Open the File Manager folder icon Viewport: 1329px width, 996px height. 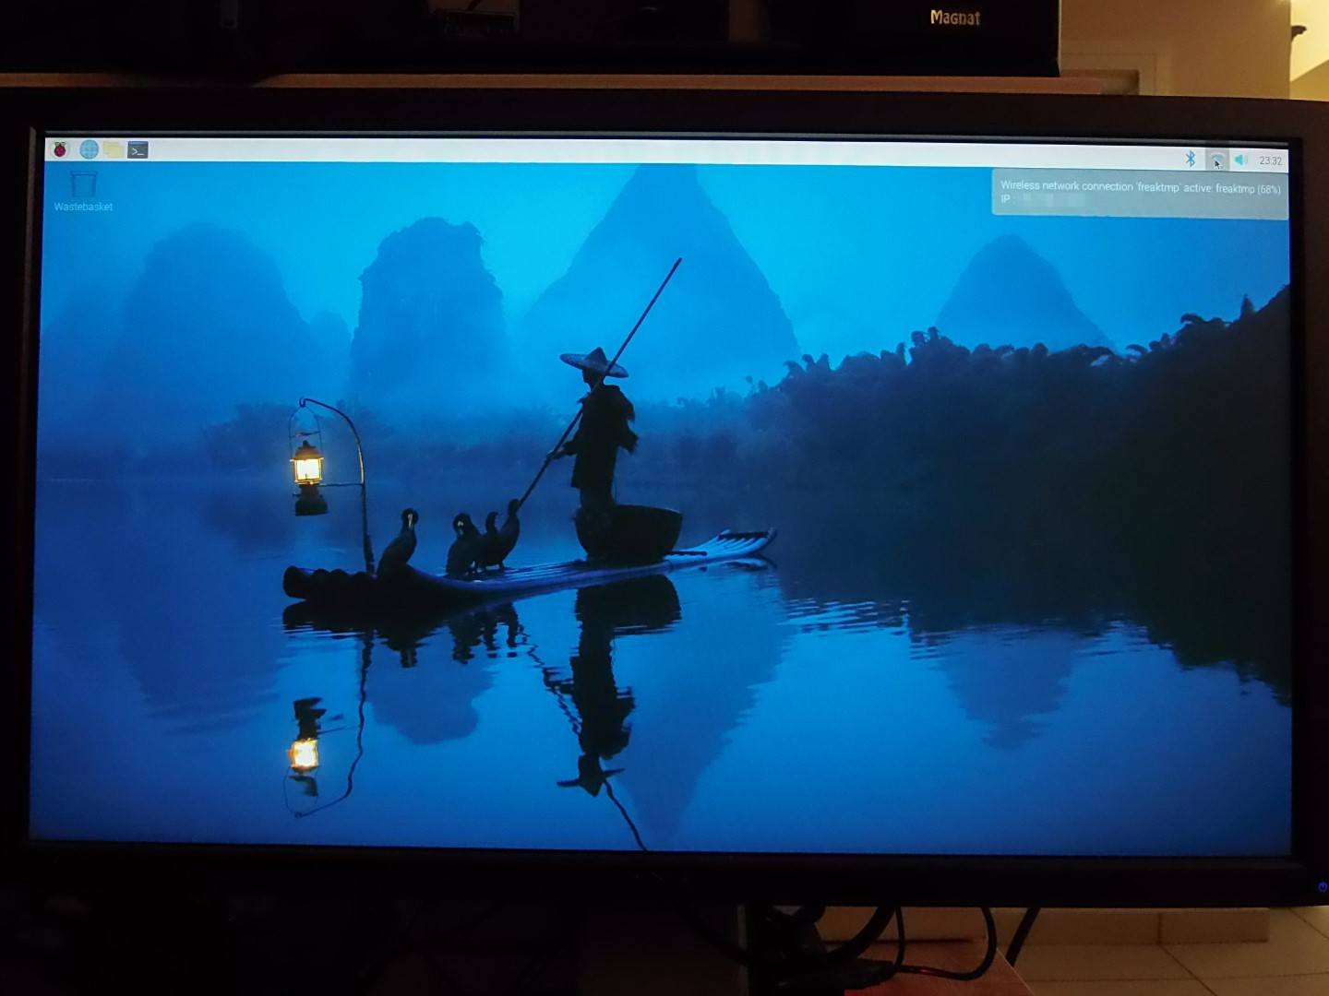[114, 149]
